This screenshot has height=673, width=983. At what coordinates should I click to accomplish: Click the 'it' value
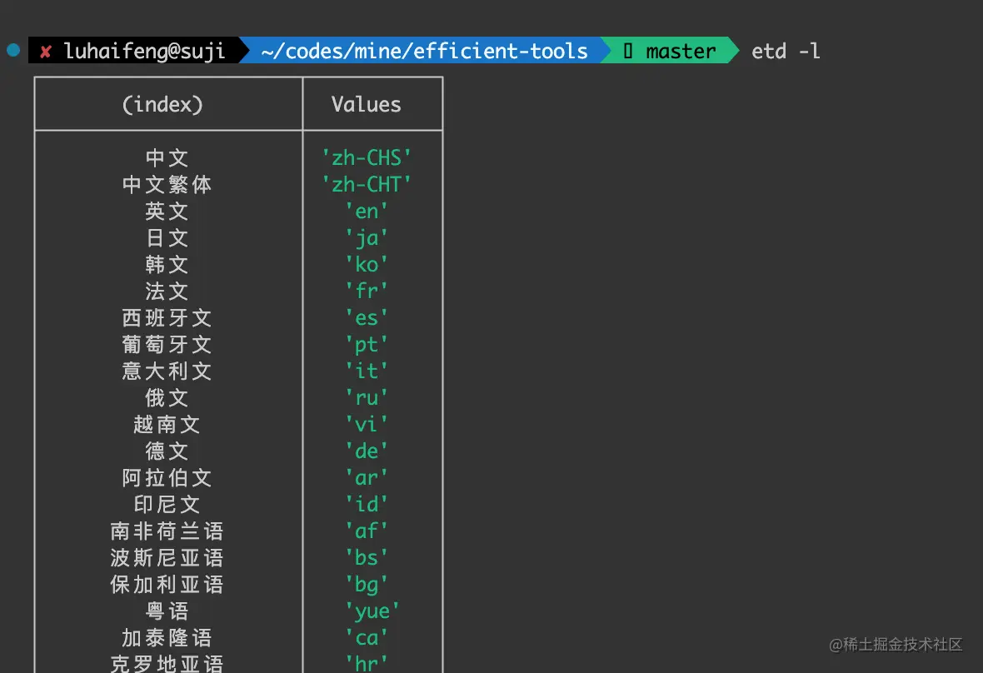(367, 371)
